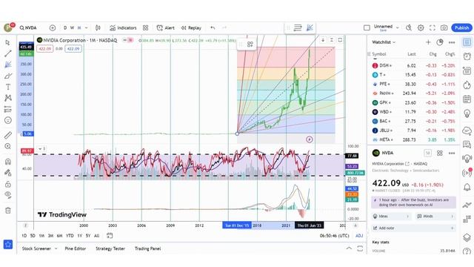
Task: Undo the last chart action
Action: pyautogui.click(x=213, y=28)
